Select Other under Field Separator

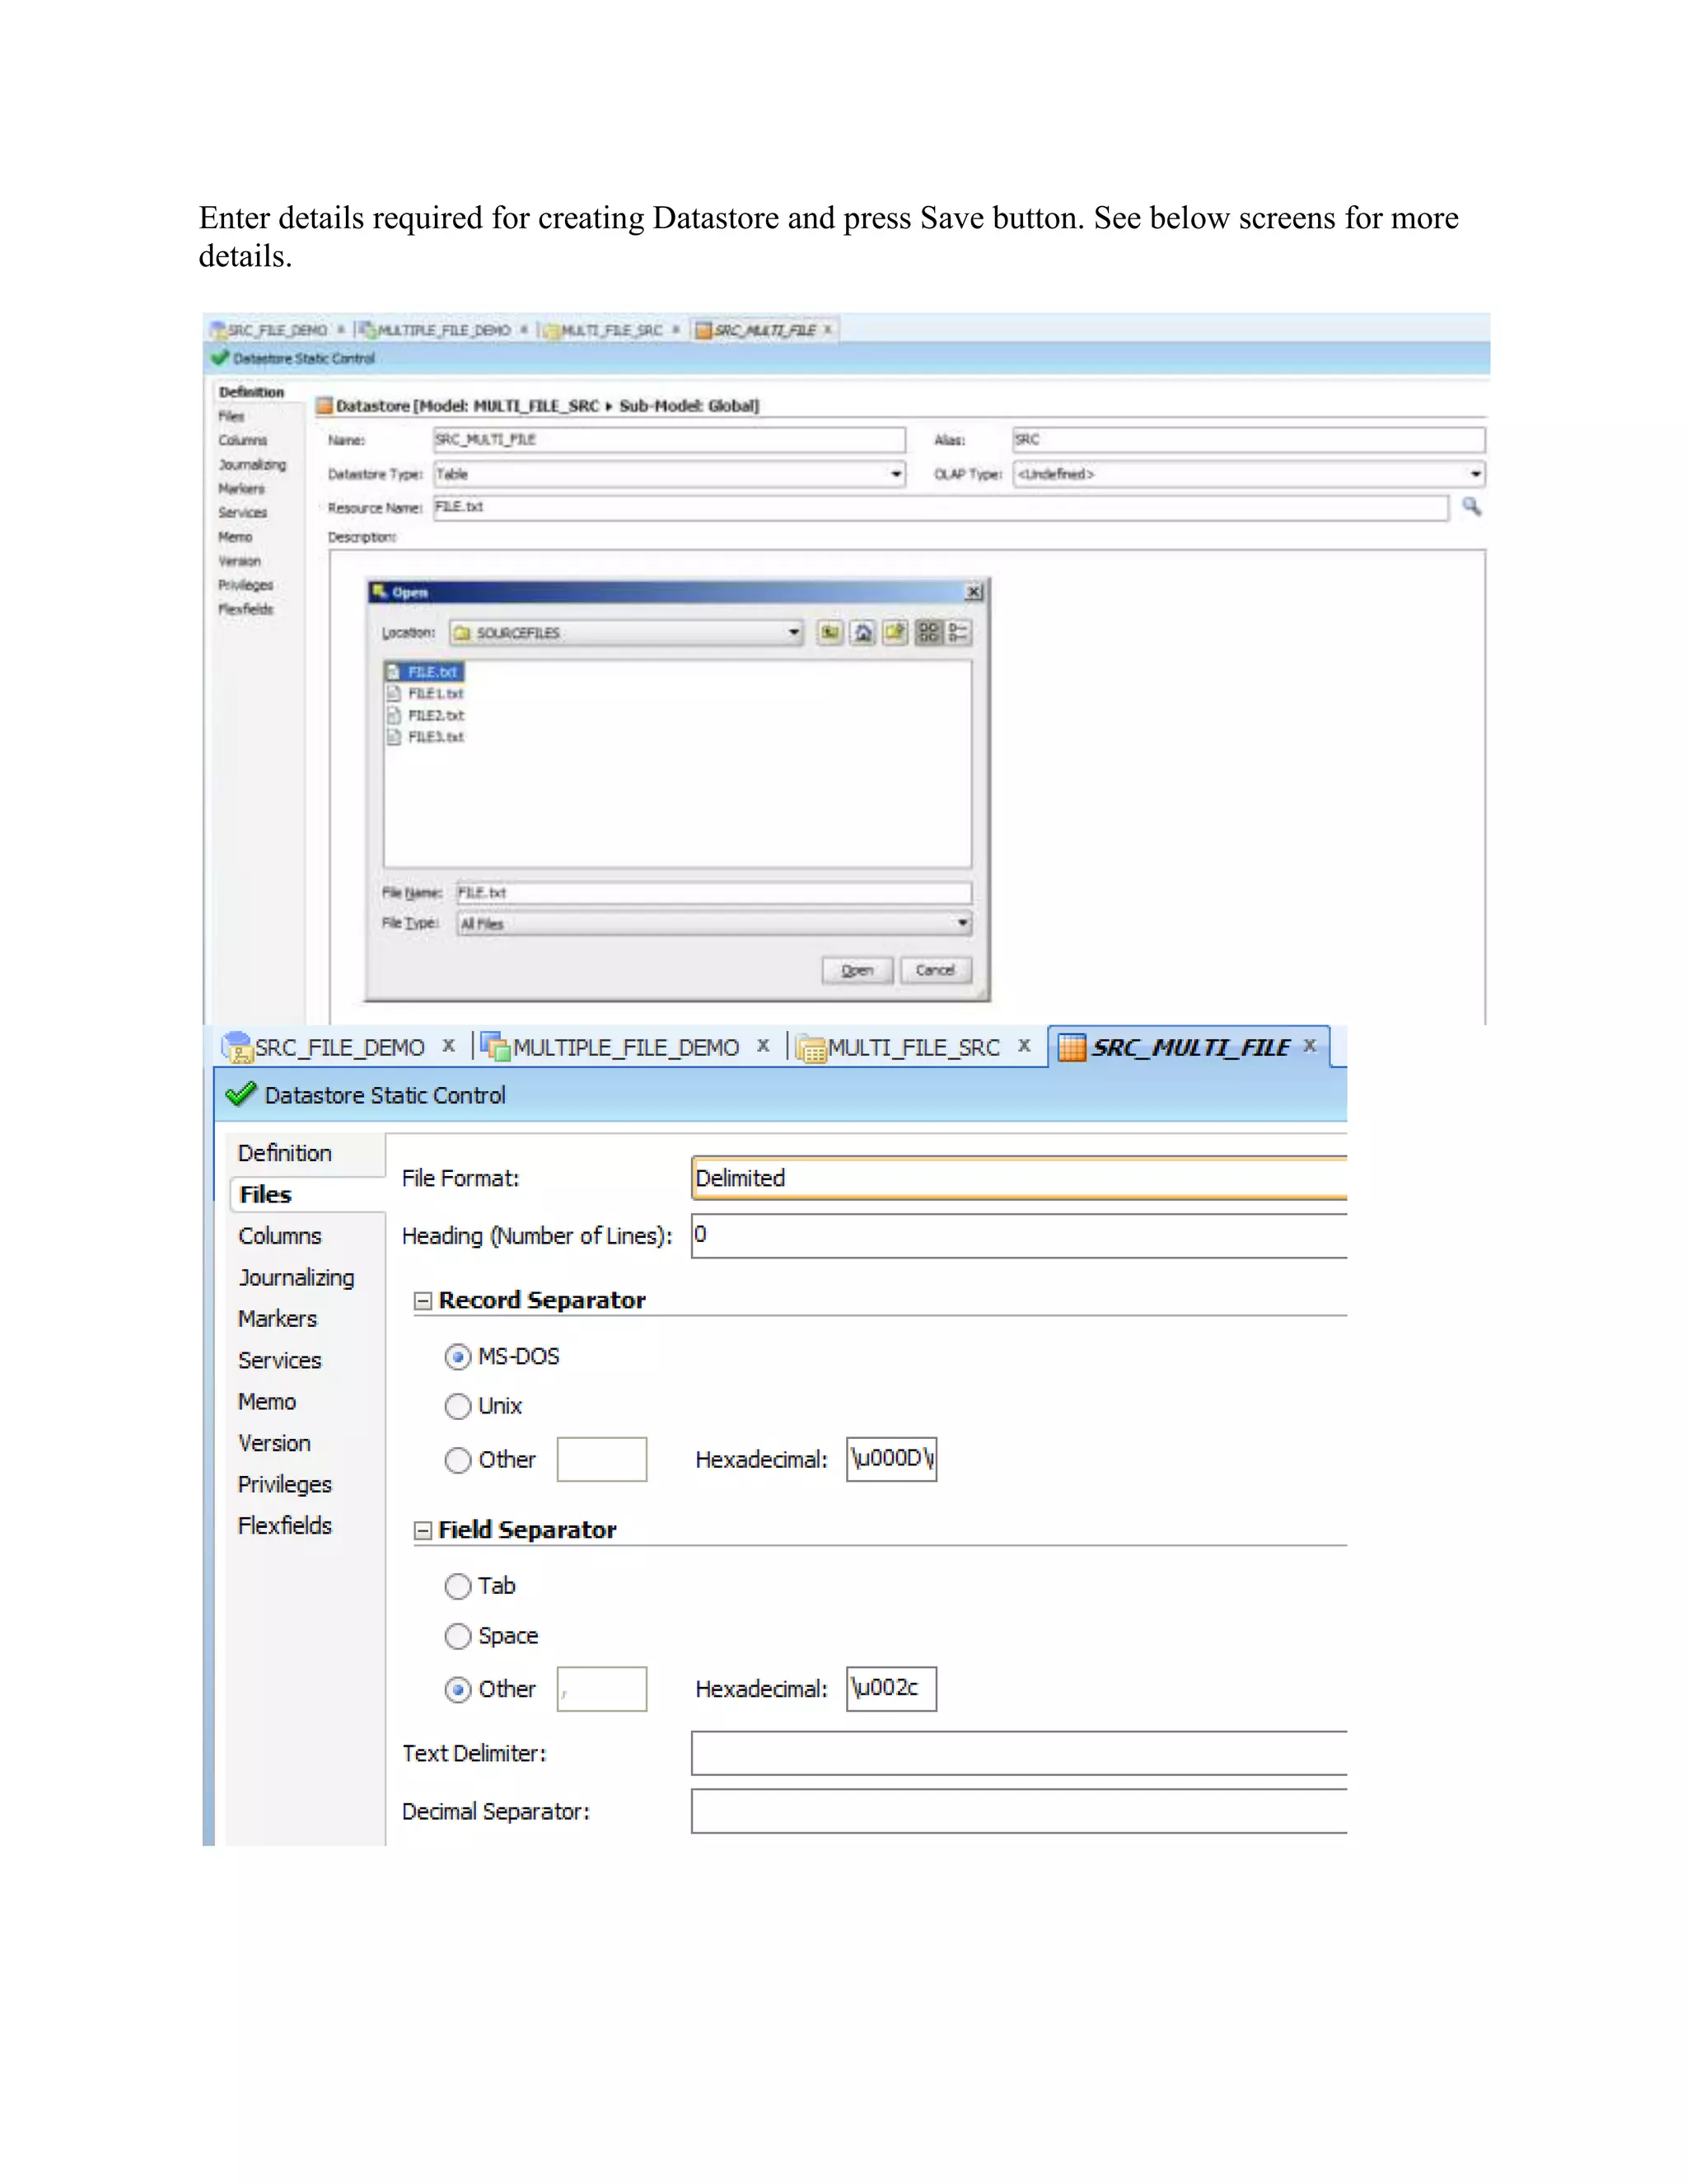point(458,1690)
